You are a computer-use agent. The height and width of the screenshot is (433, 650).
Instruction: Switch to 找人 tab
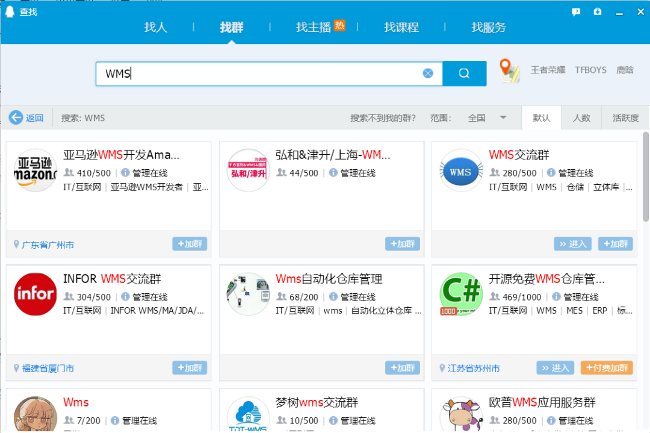tap(155, 27)
